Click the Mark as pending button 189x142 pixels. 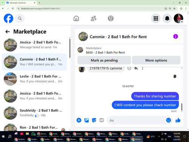[104, 60]
